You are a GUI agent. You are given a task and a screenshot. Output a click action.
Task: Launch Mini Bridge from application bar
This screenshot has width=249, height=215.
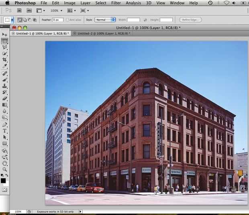point(29,10)
